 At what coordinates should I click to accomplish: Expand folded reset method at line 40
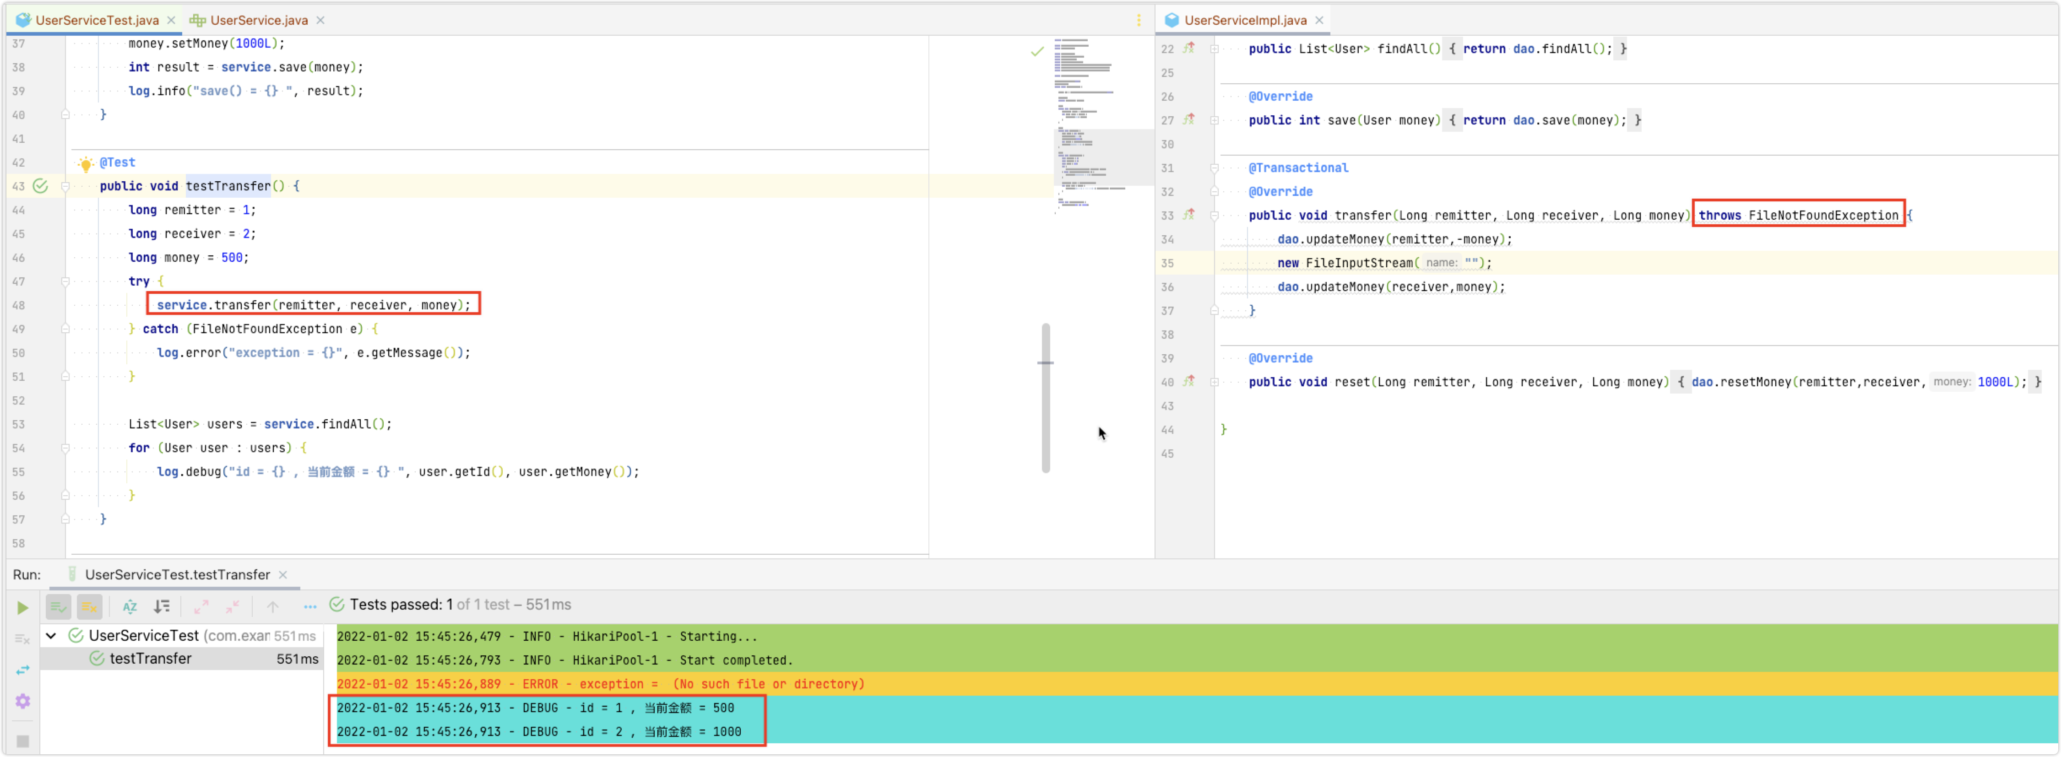click(x=1214, y=382)
